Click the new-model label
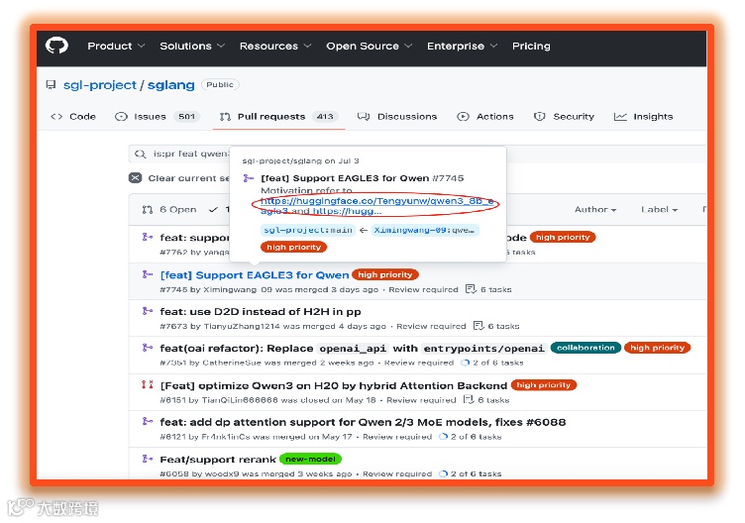Viewport: 745px width, 523px height. 310,459
